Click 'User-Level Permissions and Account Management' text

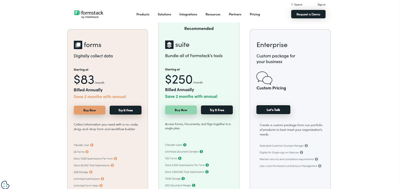(288, 166)
